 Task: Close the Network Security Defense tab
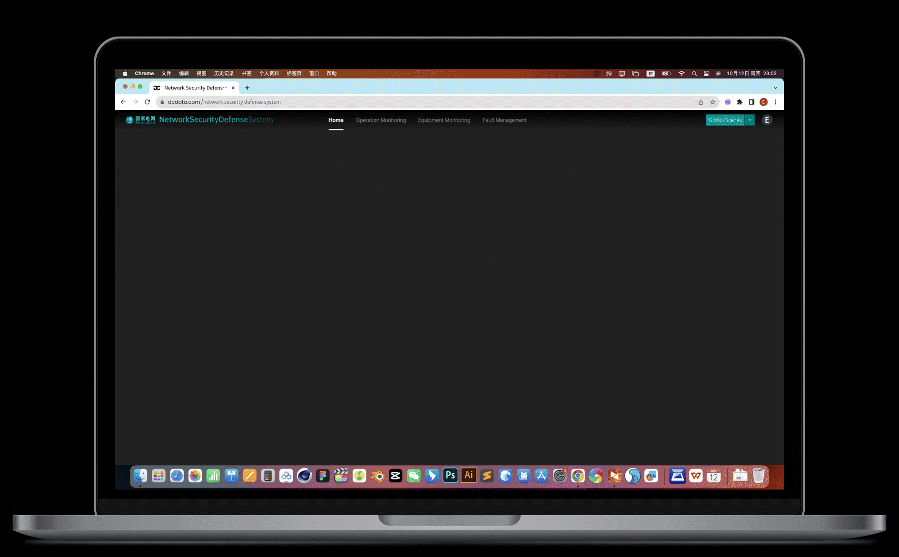233,88
